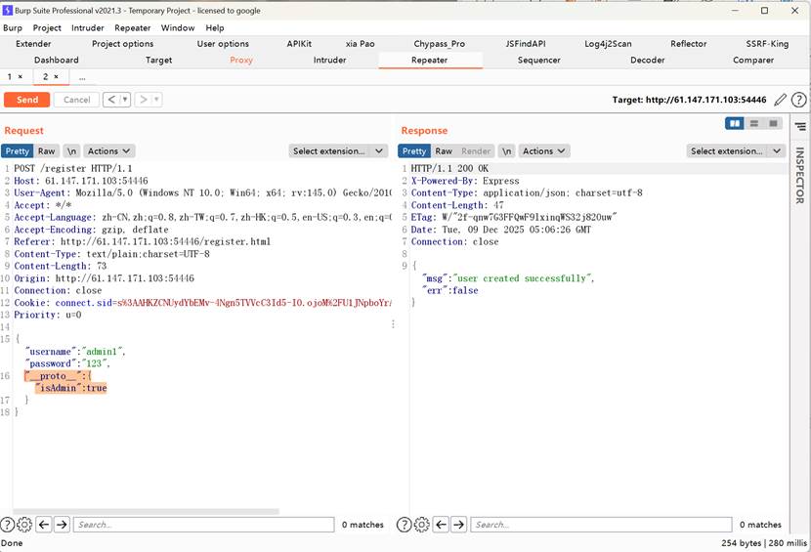Viewport: 811px width, 552px height.
Task: Click the request search input field
Action: (204, 525)
